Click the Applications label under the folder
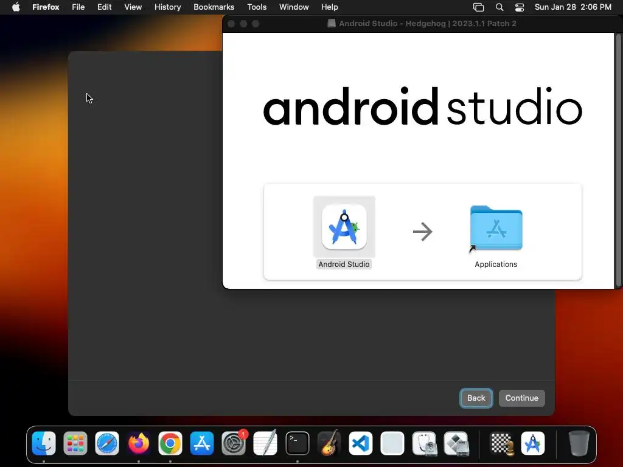The height and width of the screenshot is (467, 623). click(x=496, y=264)
